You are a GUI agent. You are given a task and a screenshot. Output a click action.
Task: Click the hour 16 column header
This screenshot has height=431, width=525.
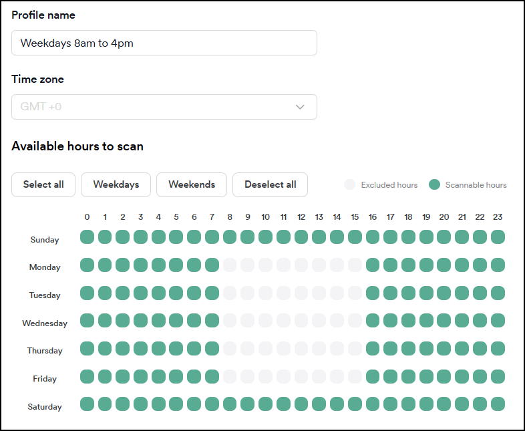tap(373, 217)
